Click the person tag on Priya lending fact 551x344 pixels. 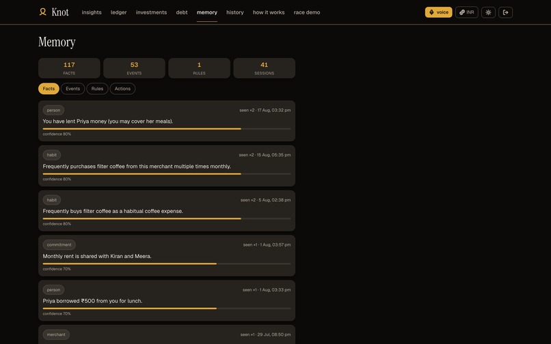(x=53, y=110)
